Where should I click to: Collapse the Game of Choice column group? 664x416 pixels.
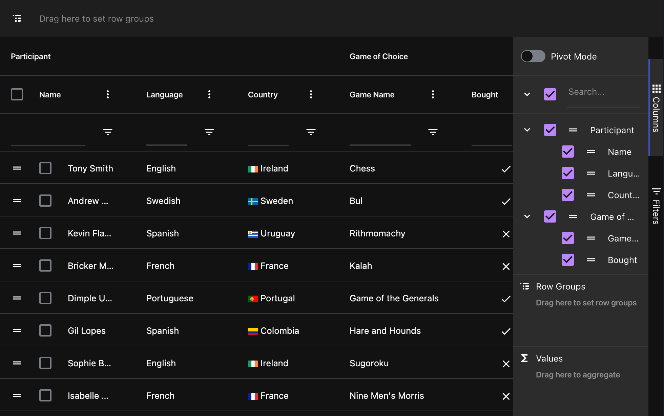tap(527, 216)
